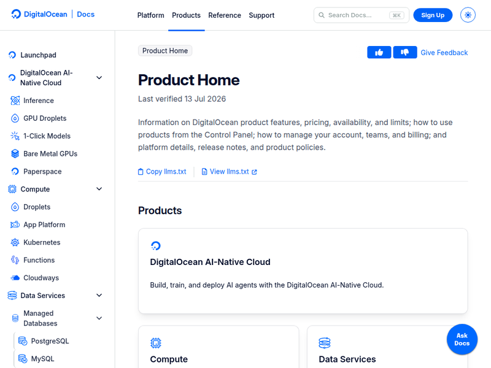This screenshot has height=368, width=491.
Task: Select Droplets in the sidebar
Action: pyautogui.click(x=37, y=207)
